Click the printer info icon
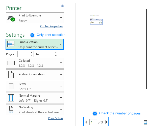The height and width of the screenshot is (129, 153). click(62, 6)
